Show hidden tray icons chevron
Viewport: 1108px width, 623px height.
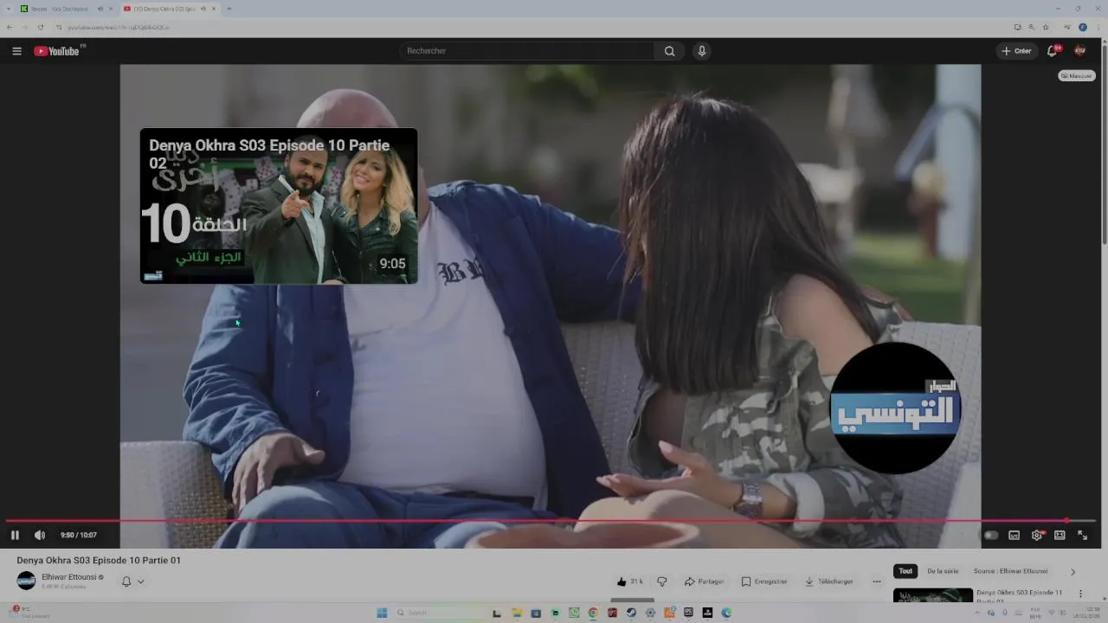(978, 613)
